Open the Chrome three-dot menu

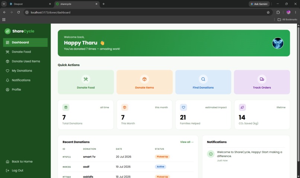(296, 12)
